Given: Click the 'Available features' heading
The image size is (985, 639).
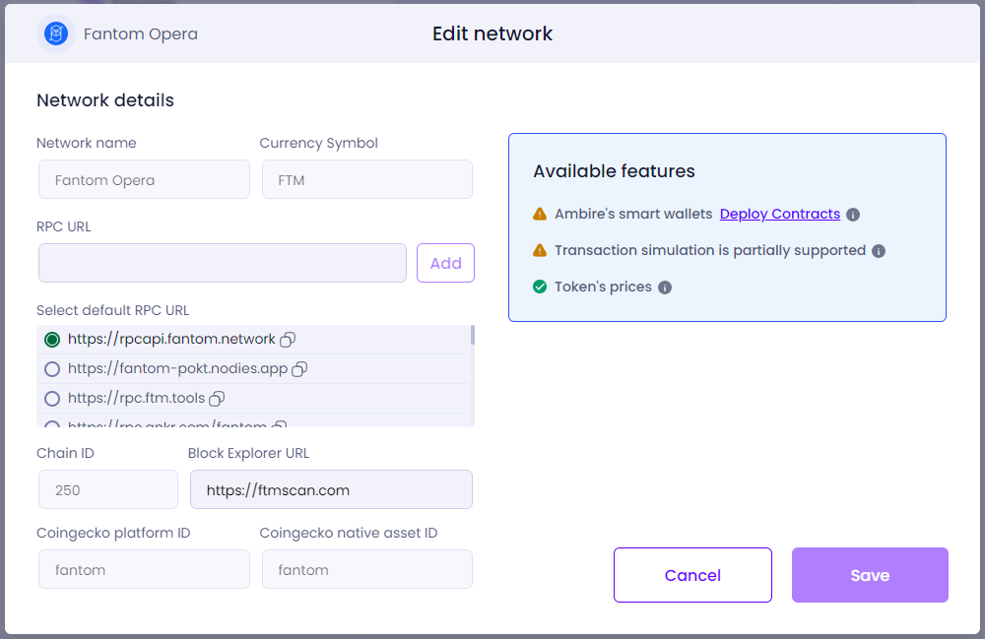Looking at the screenshot, I should (614, 170).
